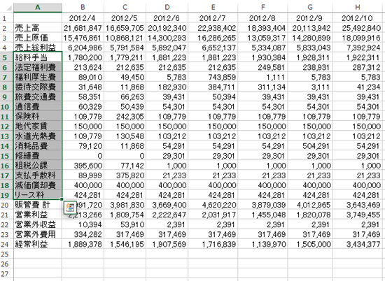Click cell 法定福利費

[38, 67]
